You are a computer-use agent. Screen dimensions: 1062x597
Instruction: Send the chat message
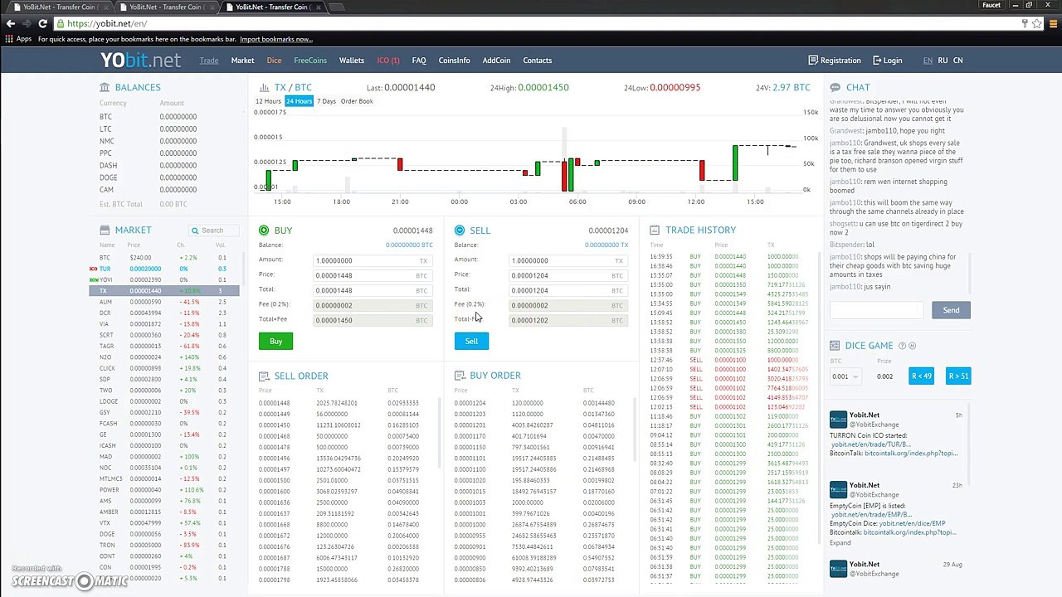click(951, 310)
